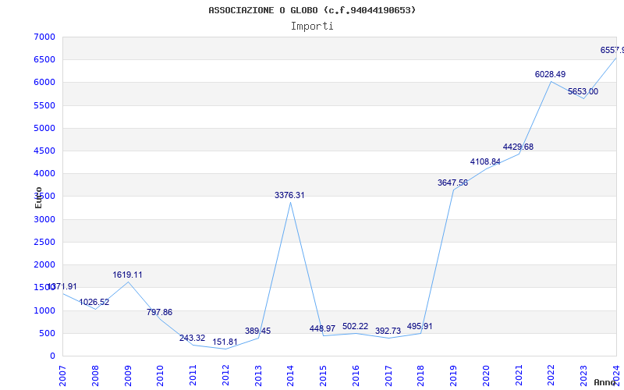Select the 448.97 data label
This screenshot has height=390, width=624.
[322, 328]
